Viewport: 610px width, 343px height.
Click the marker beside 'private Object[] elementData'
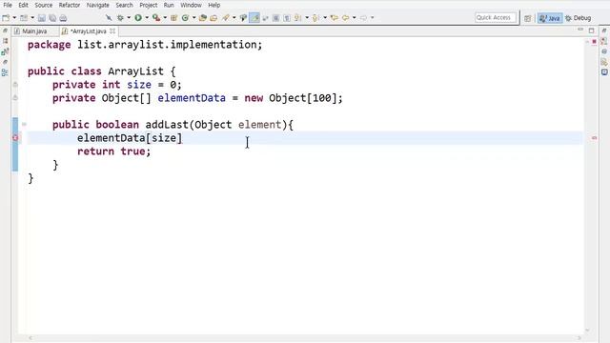(15, 97)
